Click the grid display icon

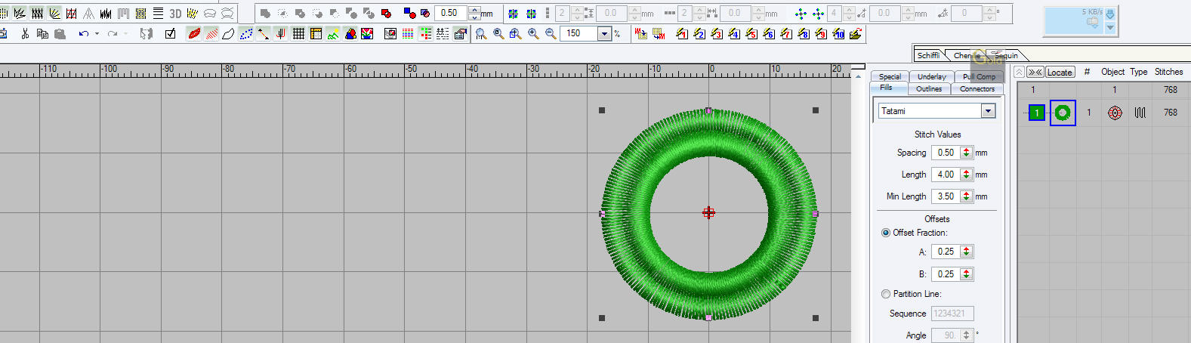tap(298, 34)
